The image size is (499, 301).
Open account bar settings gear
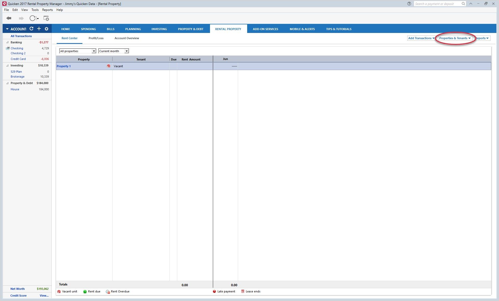[47, 29]
